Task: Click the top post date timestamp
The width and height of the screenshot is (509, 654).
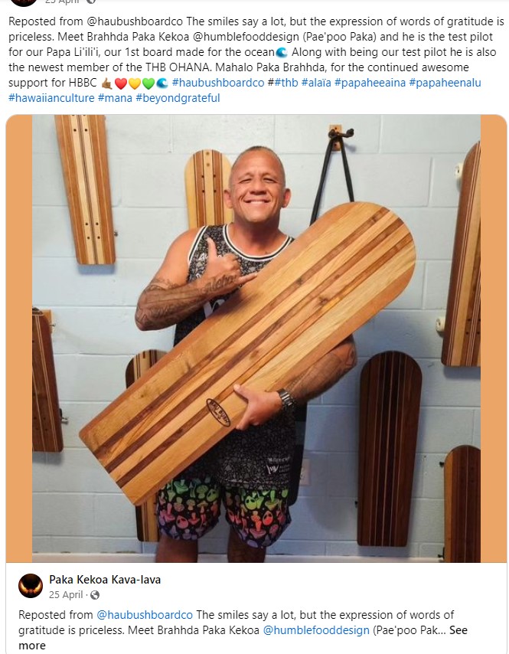Action: point(62,2)
